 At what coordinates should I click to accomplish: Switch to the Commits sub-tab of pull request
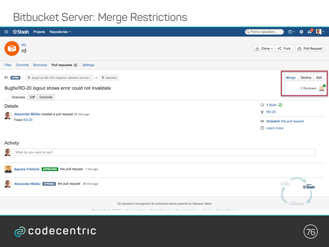[46, 97]
